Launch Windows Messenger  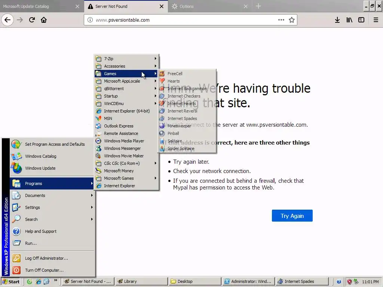[x=126, y=148]
